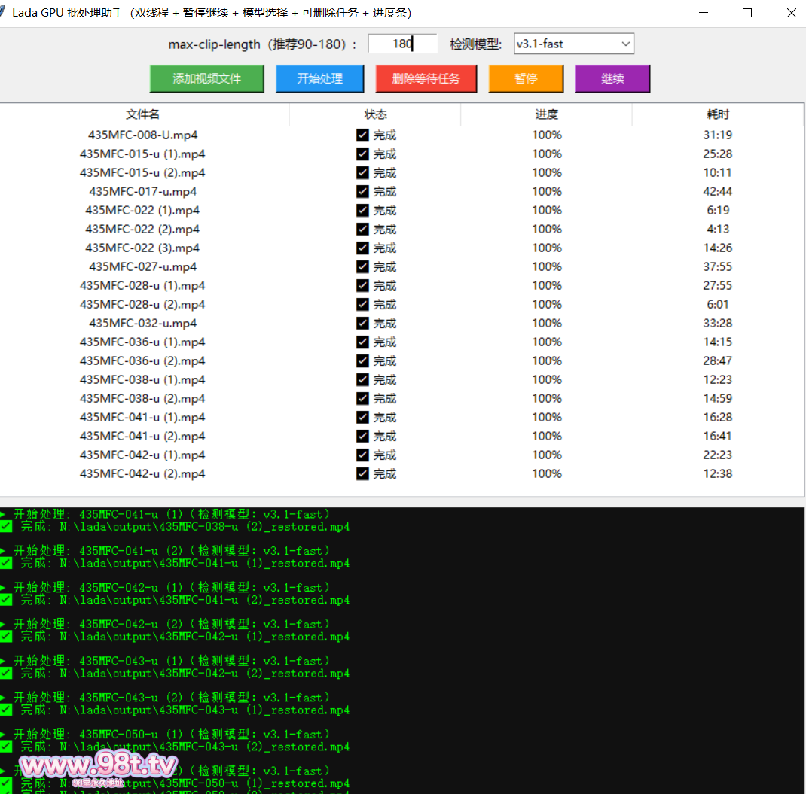Toggle the checkbox for 435MFC-022 (1).mp4
806x794 pixels.
(362, 211)
